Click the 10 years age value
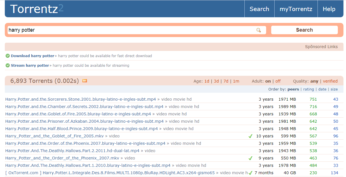 click(x=265, y=136)
